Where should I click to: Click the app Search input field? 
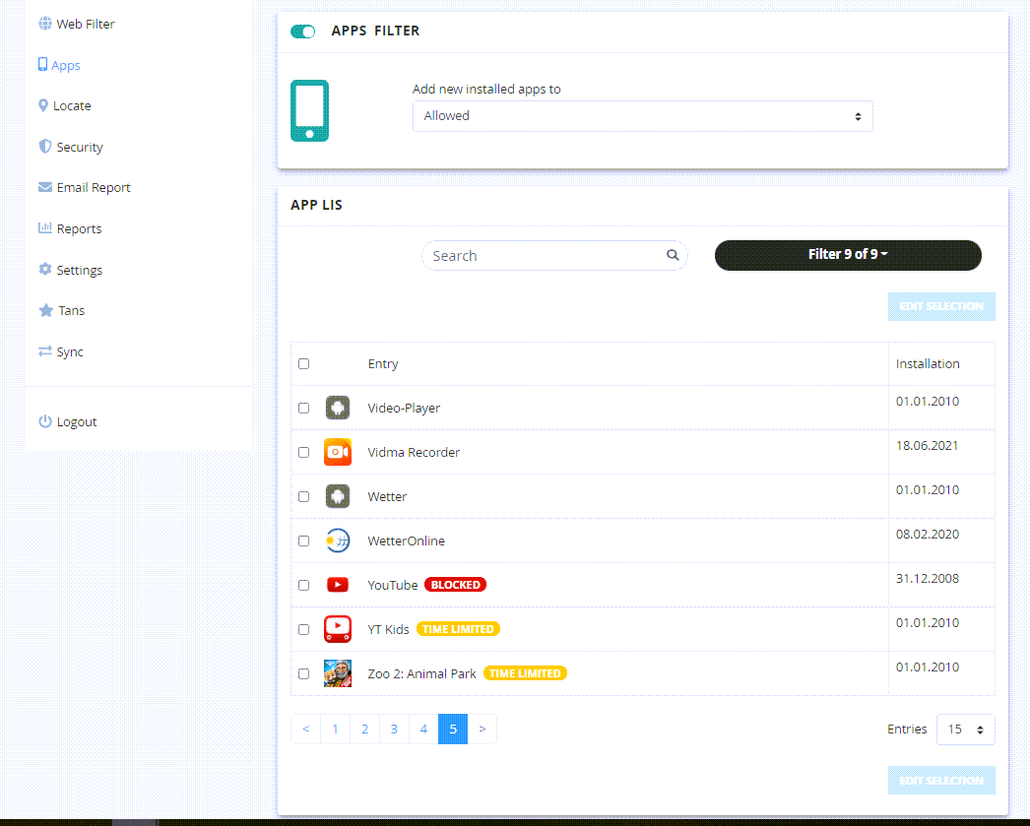(x=553, y=255)
